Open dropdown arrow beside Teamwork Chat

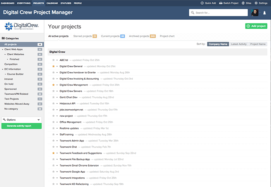[x=57, y=147]
